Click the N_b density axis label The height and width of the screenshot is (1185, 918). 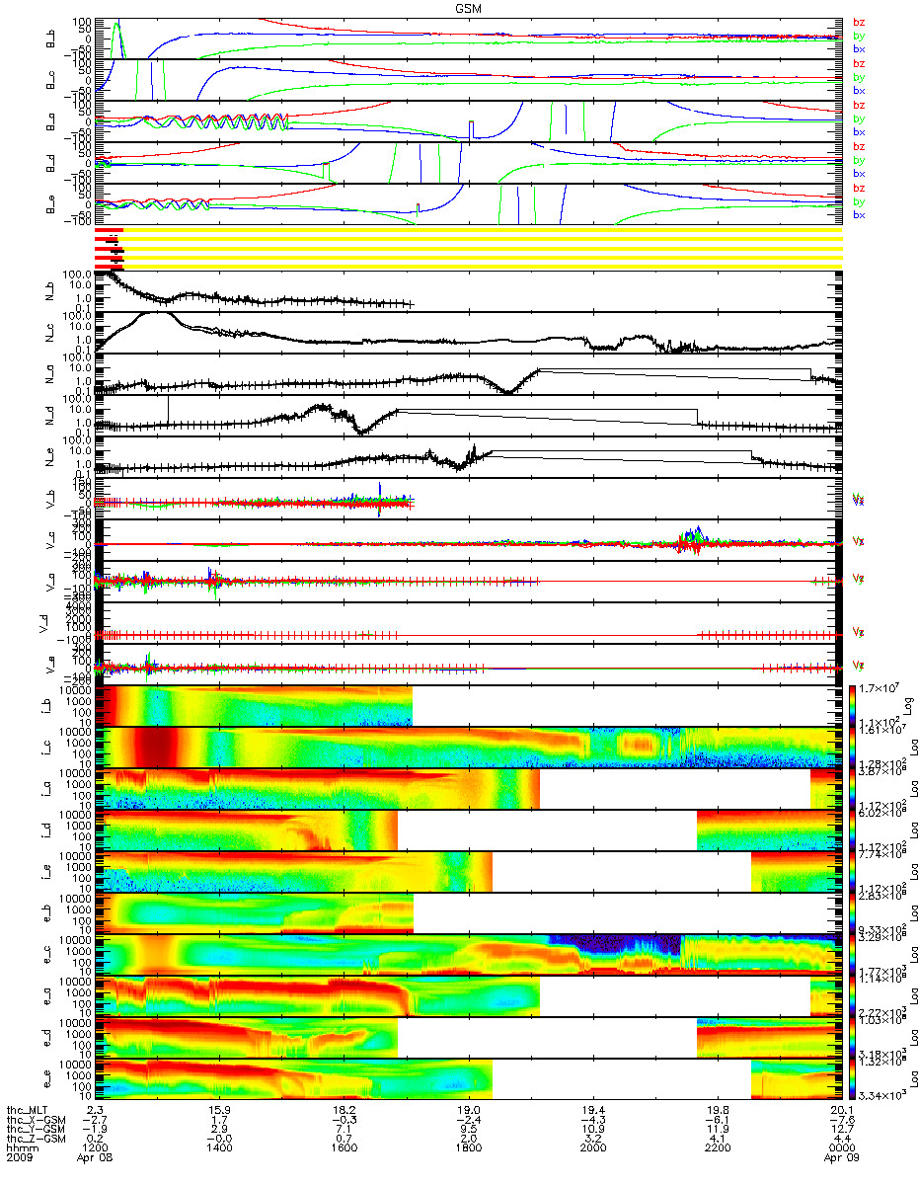tap(49, 289)
